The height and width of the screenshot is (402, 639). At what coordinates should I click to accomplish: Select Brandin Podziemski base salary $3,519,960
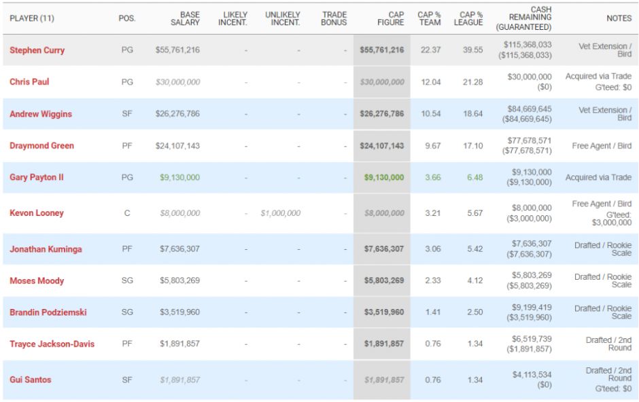click(179, 312)
